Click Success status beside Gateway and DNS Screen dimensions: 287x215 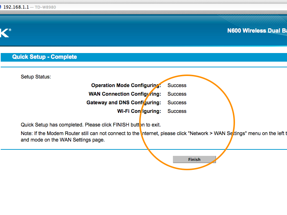(177, 102)
